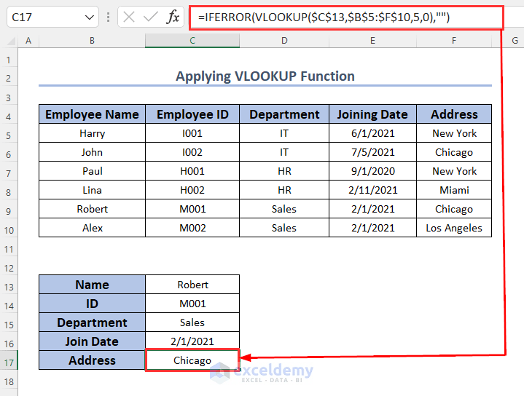Viewport: 524px width, 396px height.
Task: Click the 'Address' header cell in row 4
Action: pos(454,114)
